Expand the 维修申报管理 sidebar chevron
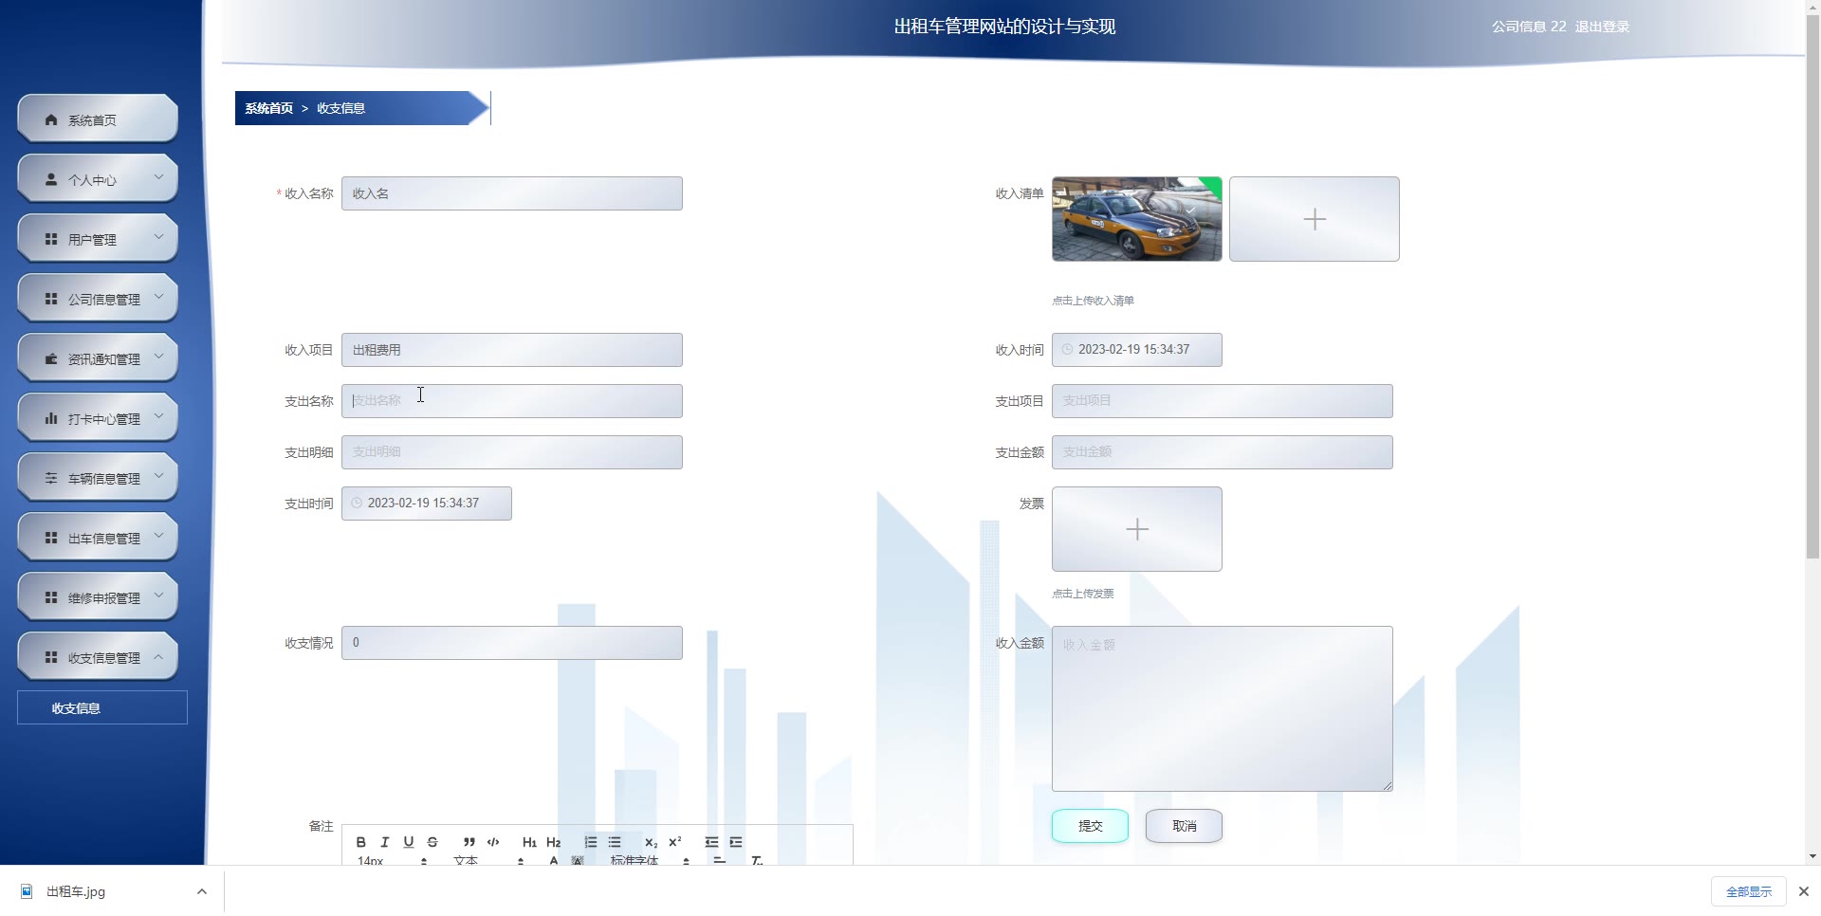The image size is (1821, 916). point(158,595)
